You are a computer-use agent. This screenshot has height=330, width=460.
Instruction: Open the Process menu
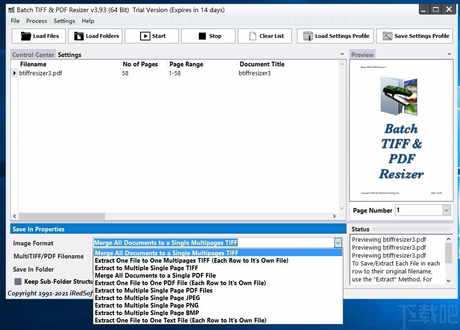tap(36, 21)
